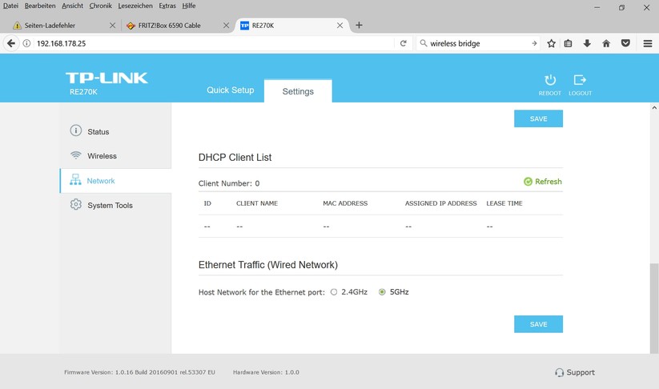Viewport: 659px width, 389px height.
Task: Click the site information icon
Action: (26, 43)
